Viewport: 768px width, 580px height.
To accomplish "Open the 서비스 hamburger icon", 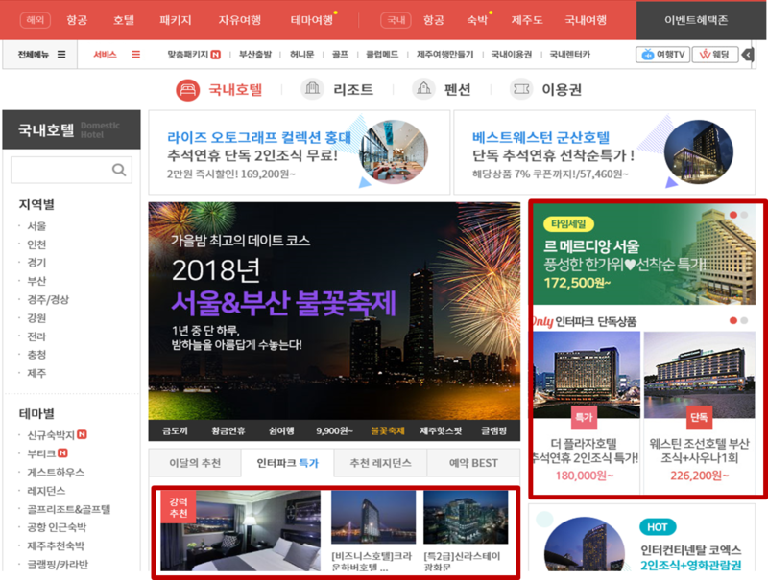I will 135,55.
